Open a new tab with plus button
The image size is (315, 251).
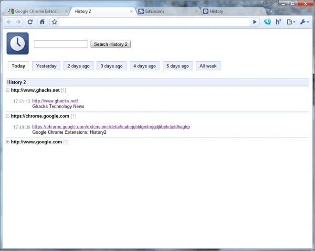(271, 11)
